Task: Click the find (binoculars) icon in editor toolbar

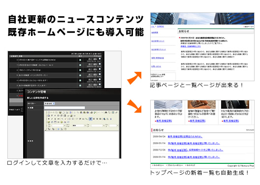Action: (x=106, y=113)
